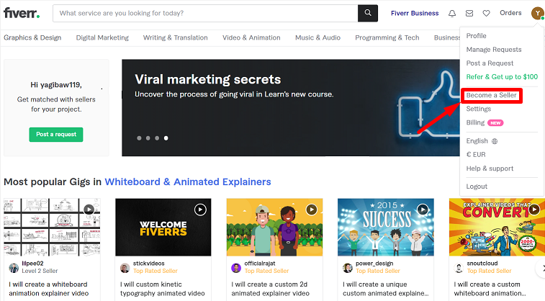Open the notifications bell
The width and height of the screenshot is (545, 301).
(452, 13)
